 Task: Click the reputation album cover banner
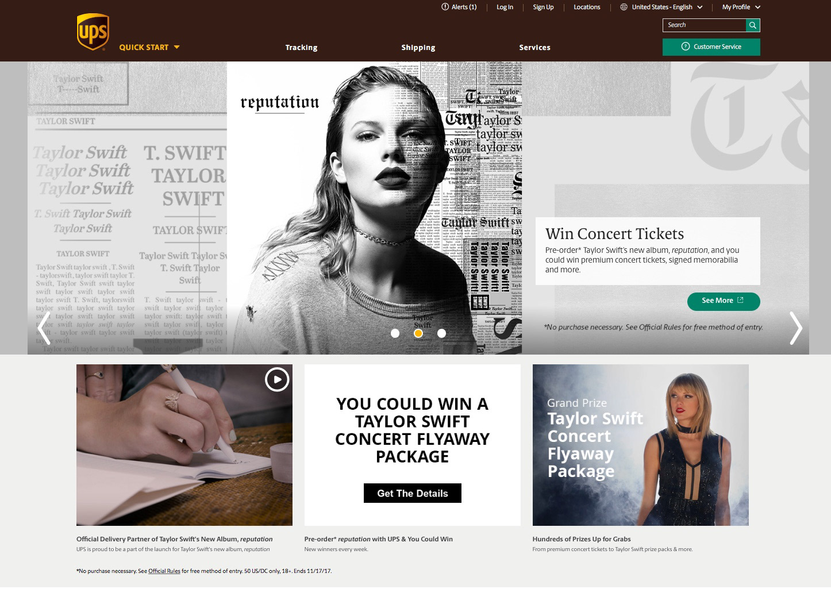pyautogui.click(x=374, y=208)
